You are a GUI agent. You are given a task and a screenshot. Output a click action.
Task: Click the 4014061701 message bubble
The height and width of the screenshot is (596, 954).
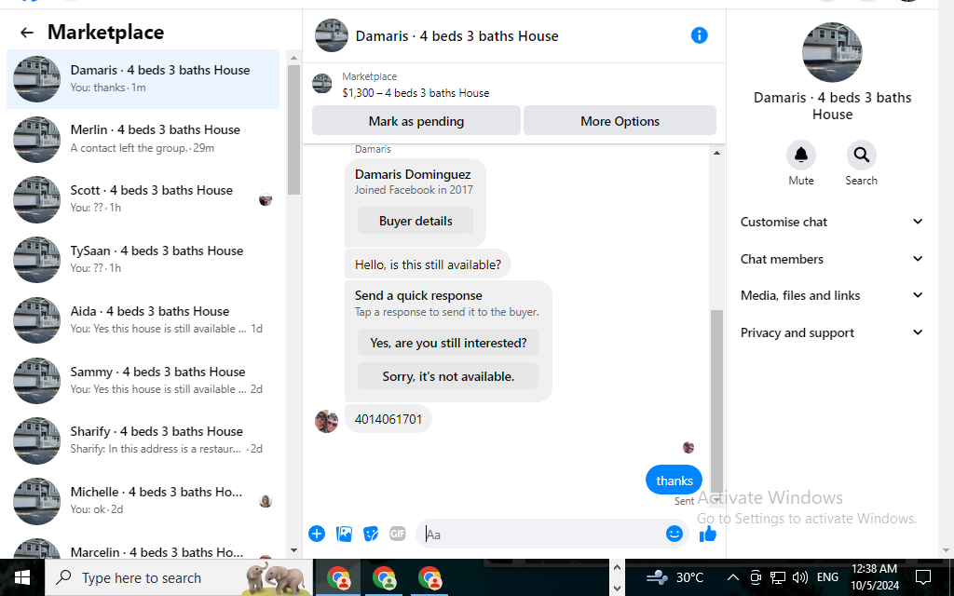(388, 419)
